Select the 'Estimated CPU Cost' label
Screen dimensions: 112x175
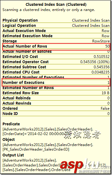point(21,72)
